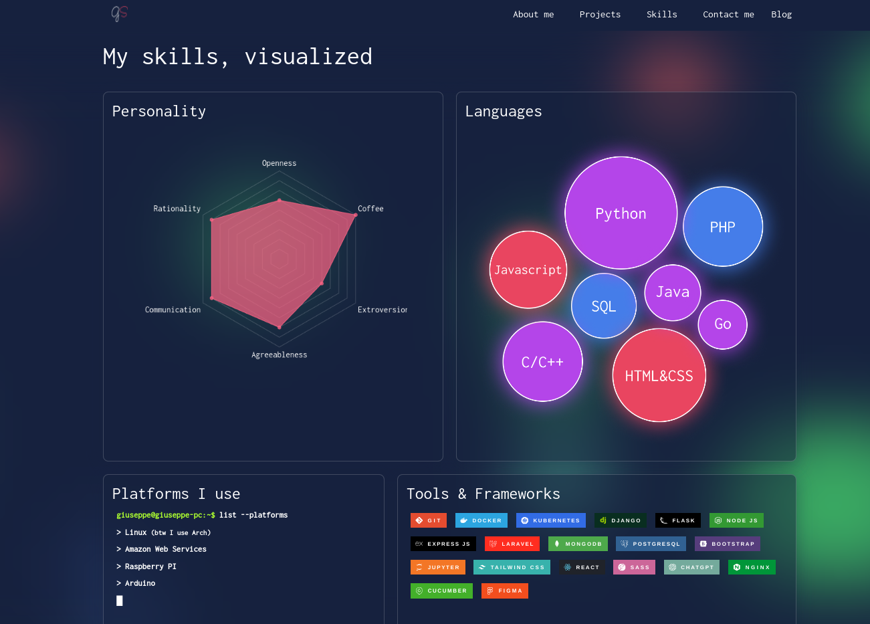870x624 pixels.
Task: Click the Django badge
Action: (620, 520)
